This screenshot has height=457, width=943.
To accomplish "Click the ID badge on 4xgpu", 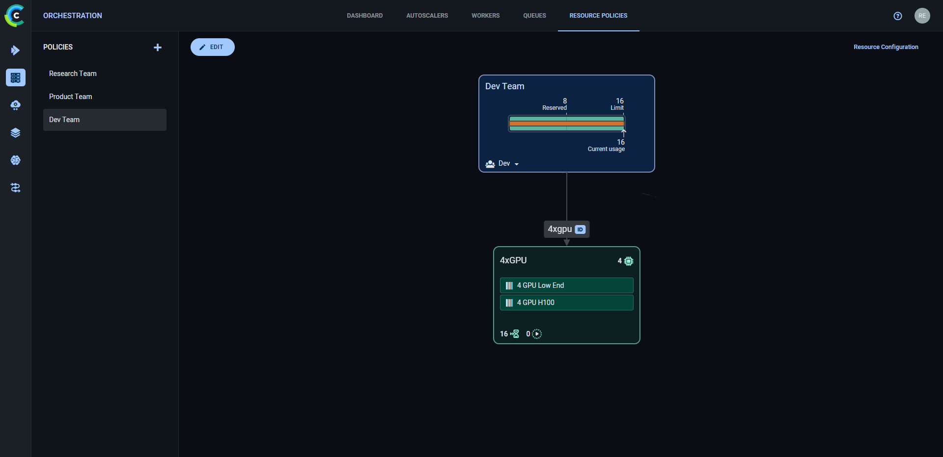I will pos(580,229).
